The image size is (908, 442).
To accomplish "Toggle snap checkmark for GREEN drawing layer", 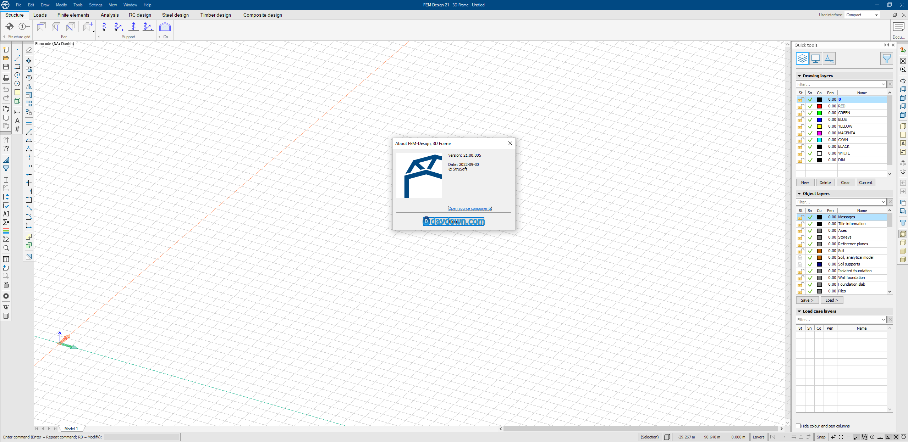I will click(810, 113).
